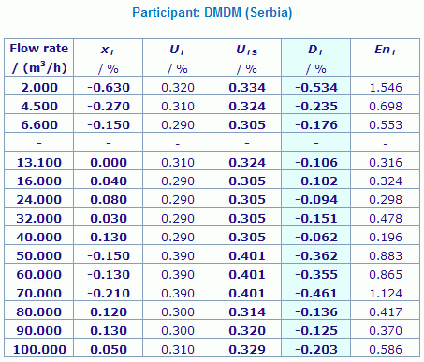Screen dimensions: 424x362
Task: Click U i value 0.320
Action: point(178,88)
